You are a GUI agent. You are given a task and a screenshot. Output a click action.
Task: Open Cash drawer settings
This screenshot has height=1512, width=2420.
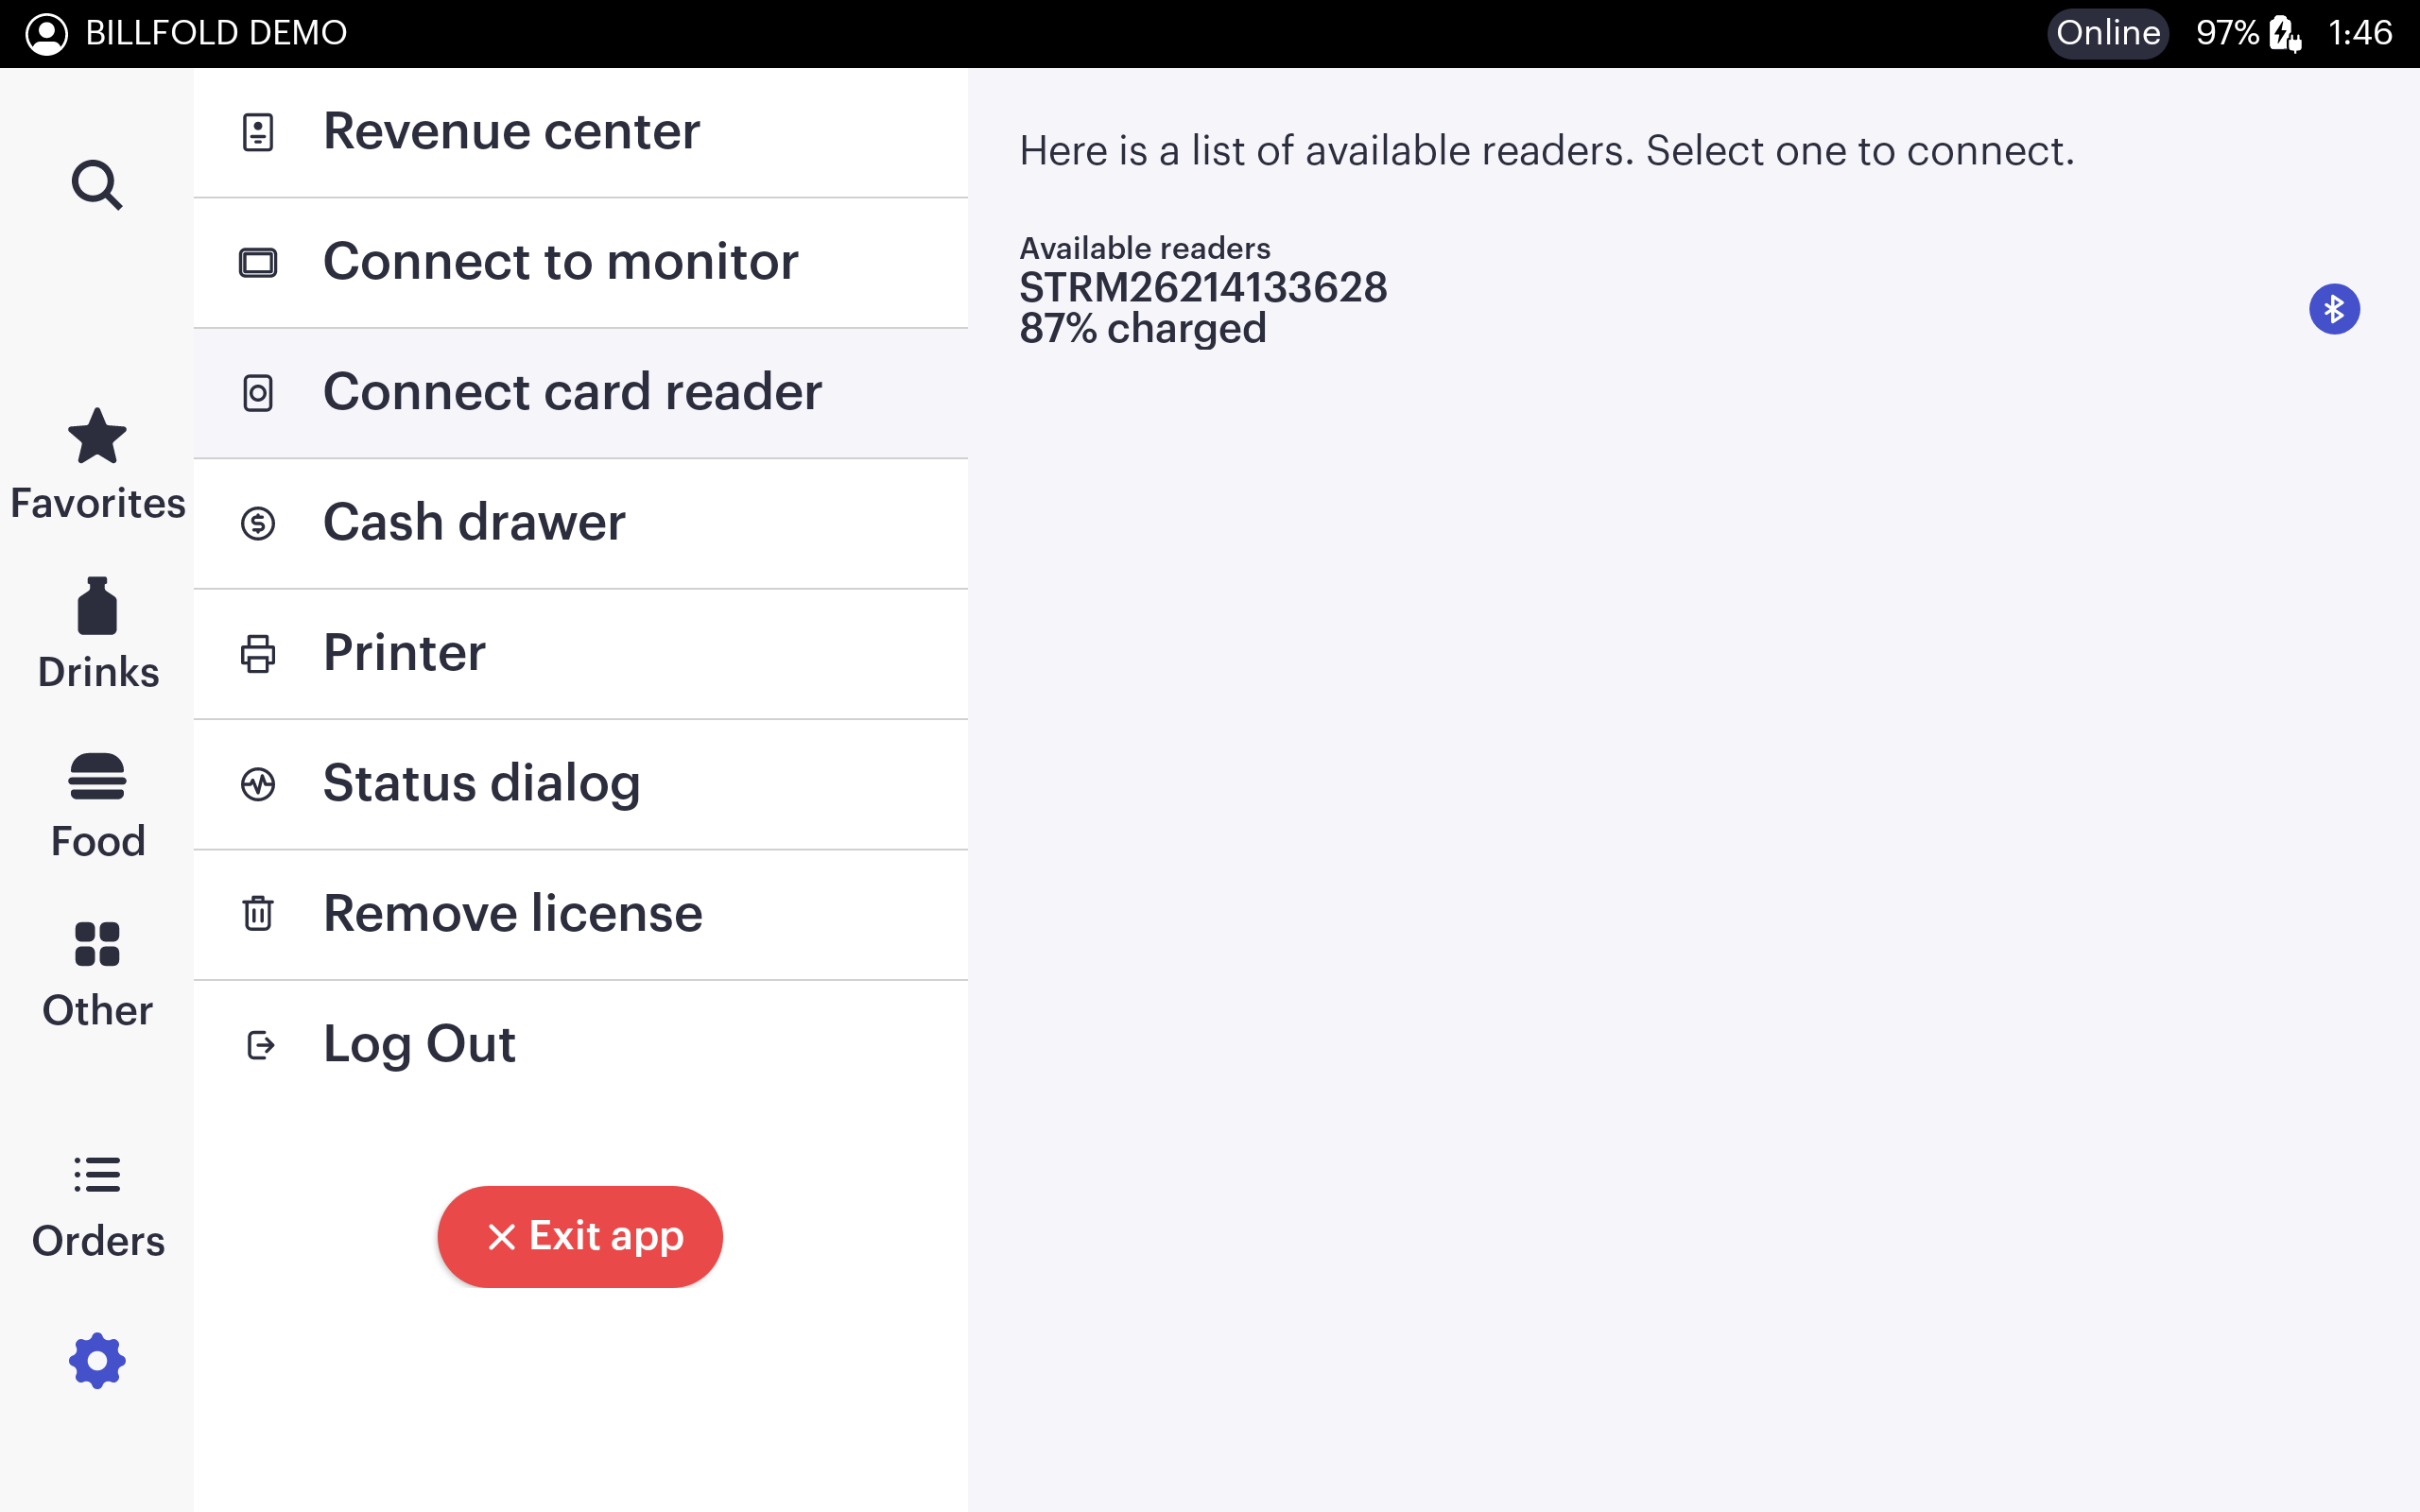580,523
